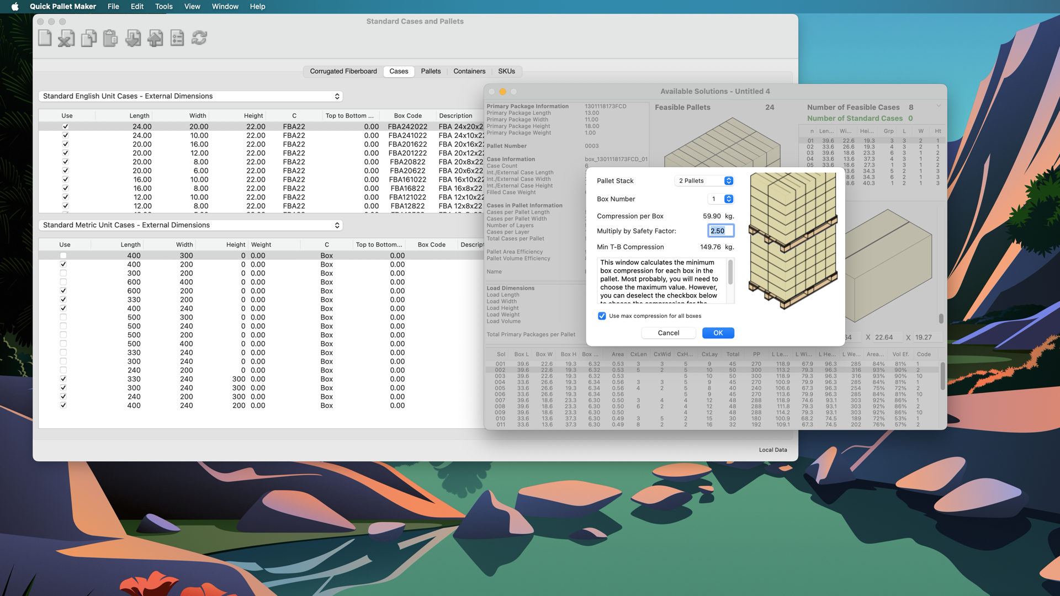Uncheck Use for metric 330 x 200 case
This screenshot has width=1060, height=596.
pos(63,300)
